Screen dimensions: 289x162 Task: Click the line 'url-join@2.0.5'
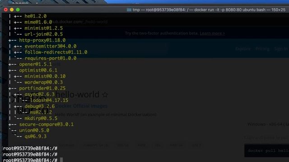(x=44, y=34)
